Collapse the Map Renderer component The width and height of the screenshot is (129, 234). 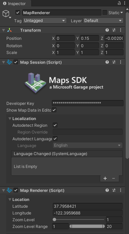pyautogui.click(x=4, y=190)
